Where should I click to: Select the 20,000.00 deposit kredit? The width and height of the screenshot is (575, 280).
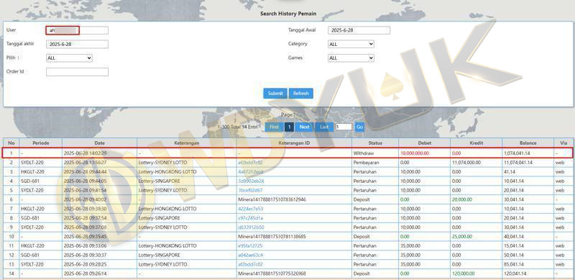point(461,199)
